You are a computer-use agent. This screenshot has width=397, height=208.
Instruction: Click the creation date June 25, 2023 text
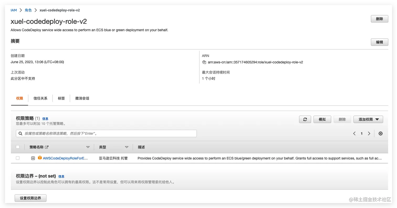click(37, 62)
